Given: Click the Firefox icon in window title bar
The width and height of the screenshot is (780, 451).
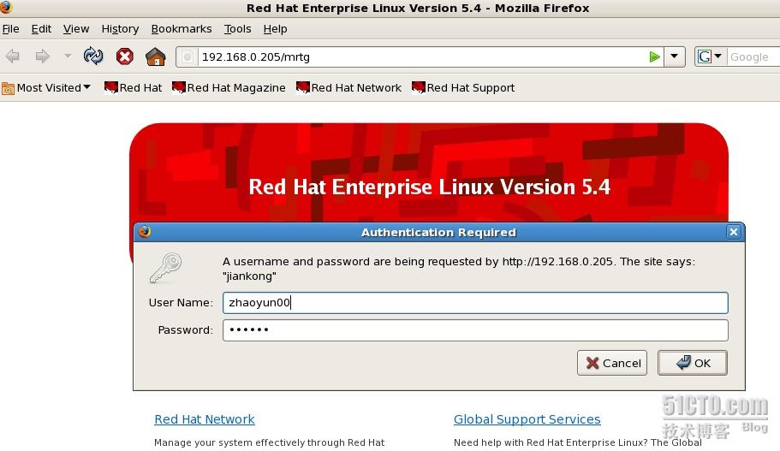Looking at the screenshot, I should click(x=6, y=7).
